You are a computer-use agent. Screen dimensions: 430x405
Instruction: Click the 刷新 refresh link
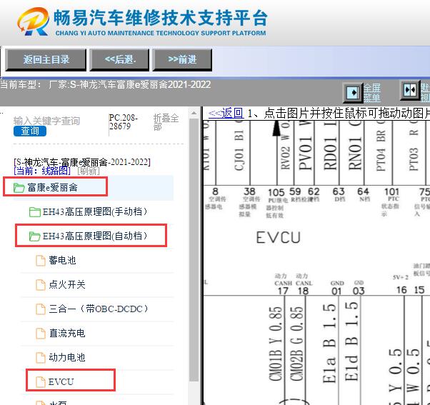89,171
